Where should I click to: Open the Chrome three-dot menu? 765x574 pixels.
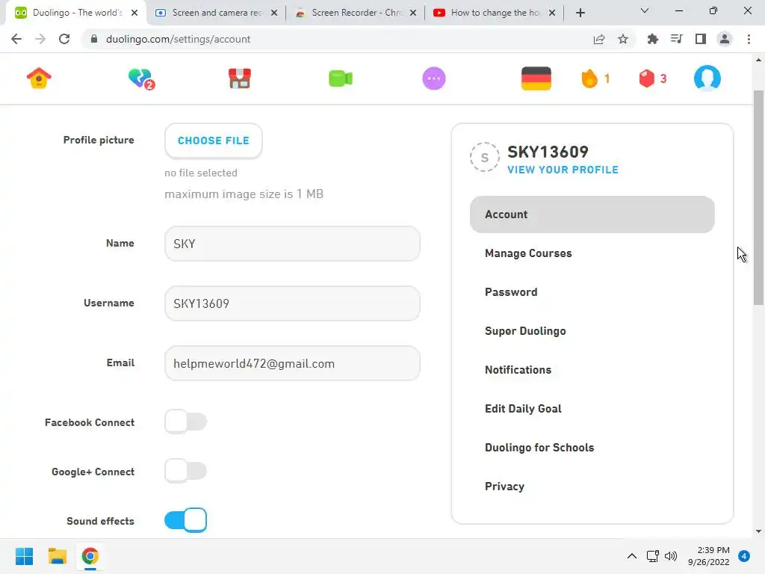coord(749,39)
